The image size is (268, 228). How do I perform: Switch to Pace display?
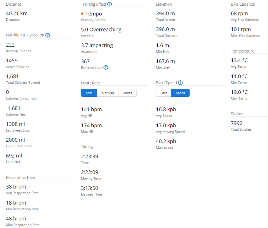coord(164,93)
